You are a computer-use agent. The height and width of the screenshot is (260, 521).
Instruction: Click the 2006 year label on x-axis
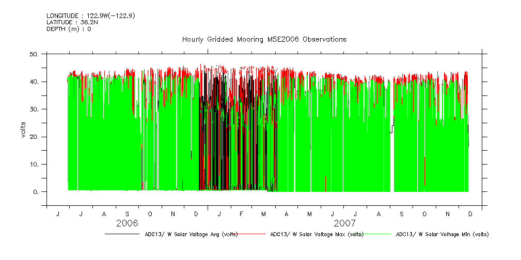[127, 223]
